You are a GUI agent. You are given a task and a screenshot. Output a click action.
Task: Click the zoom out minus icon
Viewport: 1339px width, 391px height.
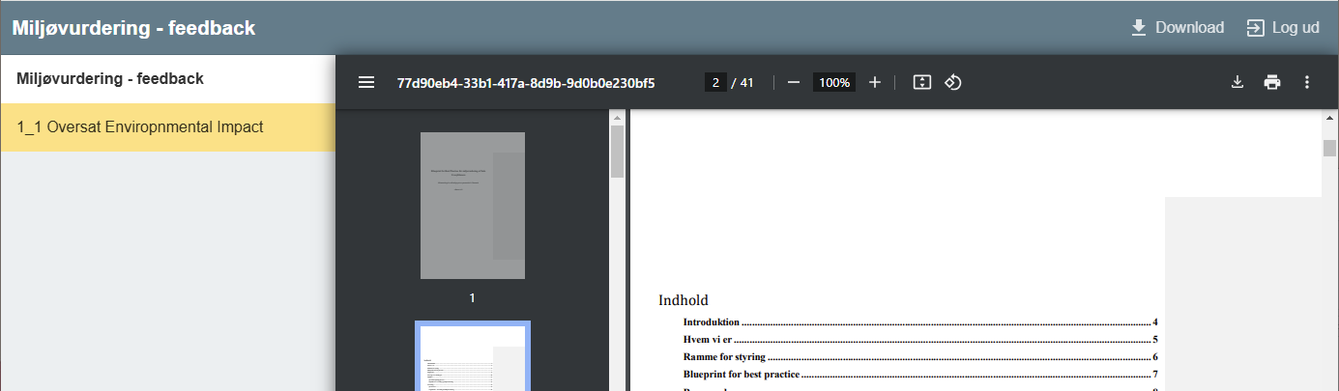coord(794,83)
